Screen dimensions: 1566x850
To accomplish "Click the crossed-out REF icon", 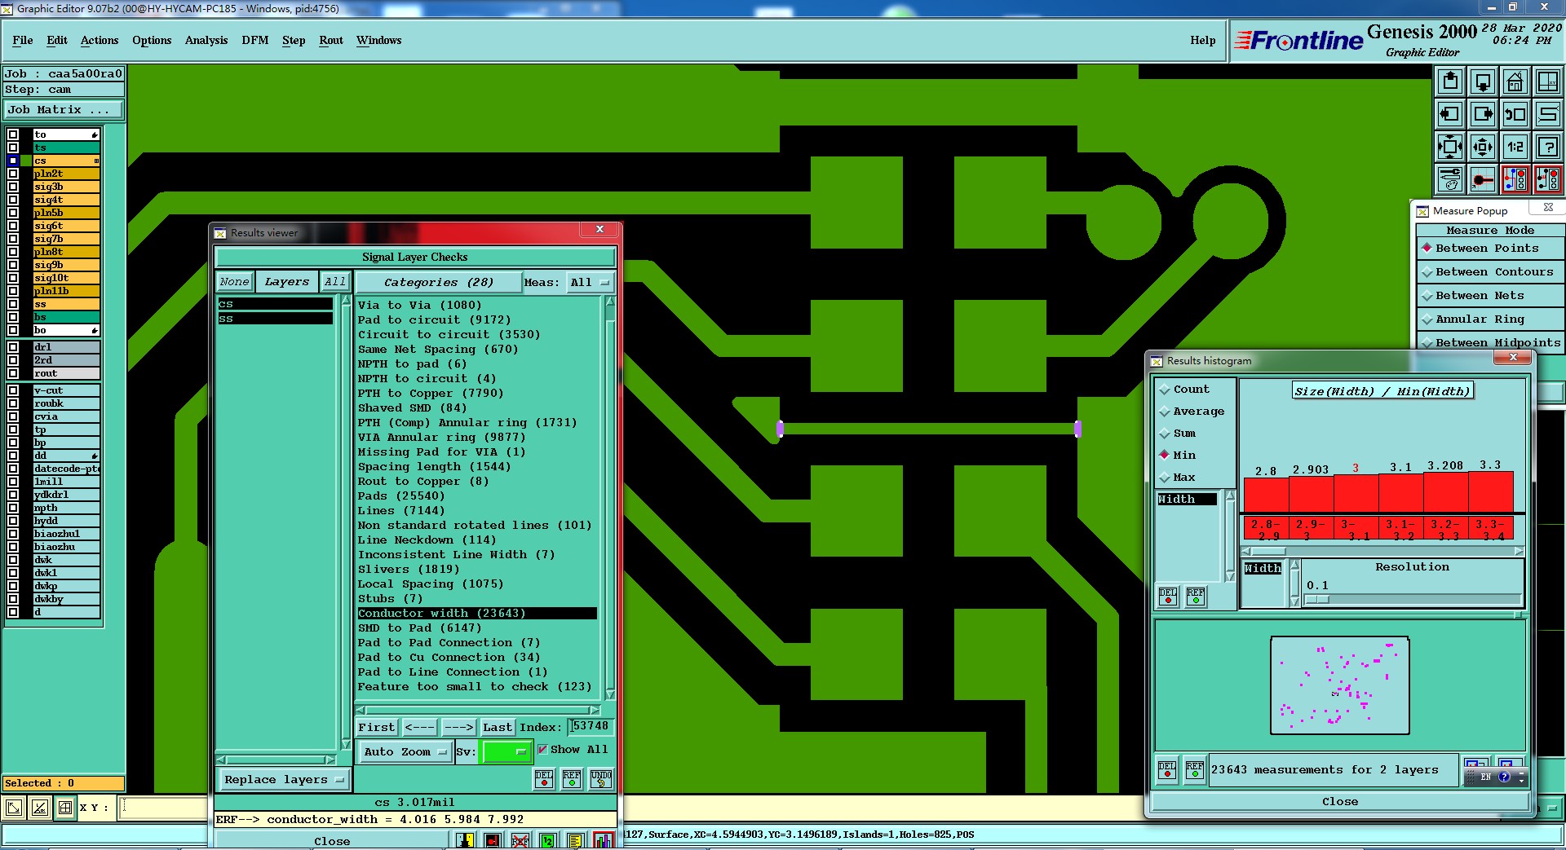I will coord(520,840).
